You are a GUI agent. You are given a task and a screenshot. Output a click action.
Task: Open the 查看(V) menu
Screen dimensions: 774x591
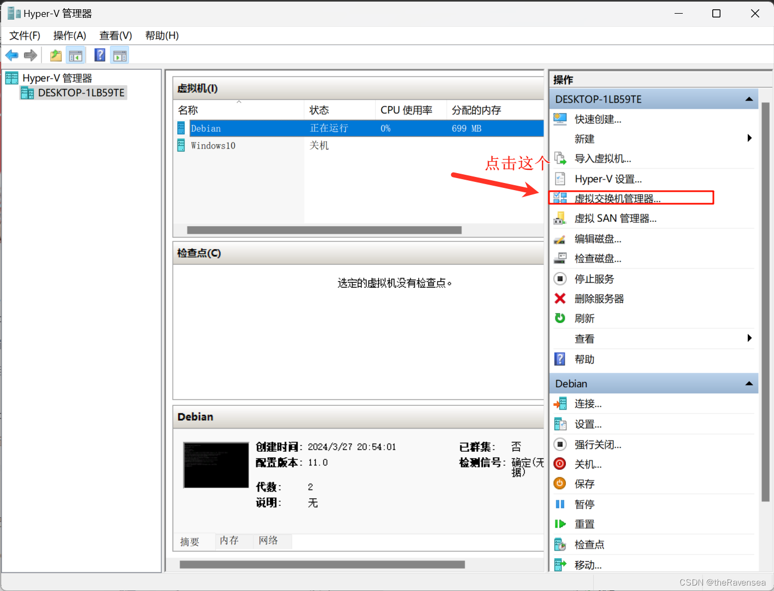tap(115, 36)
